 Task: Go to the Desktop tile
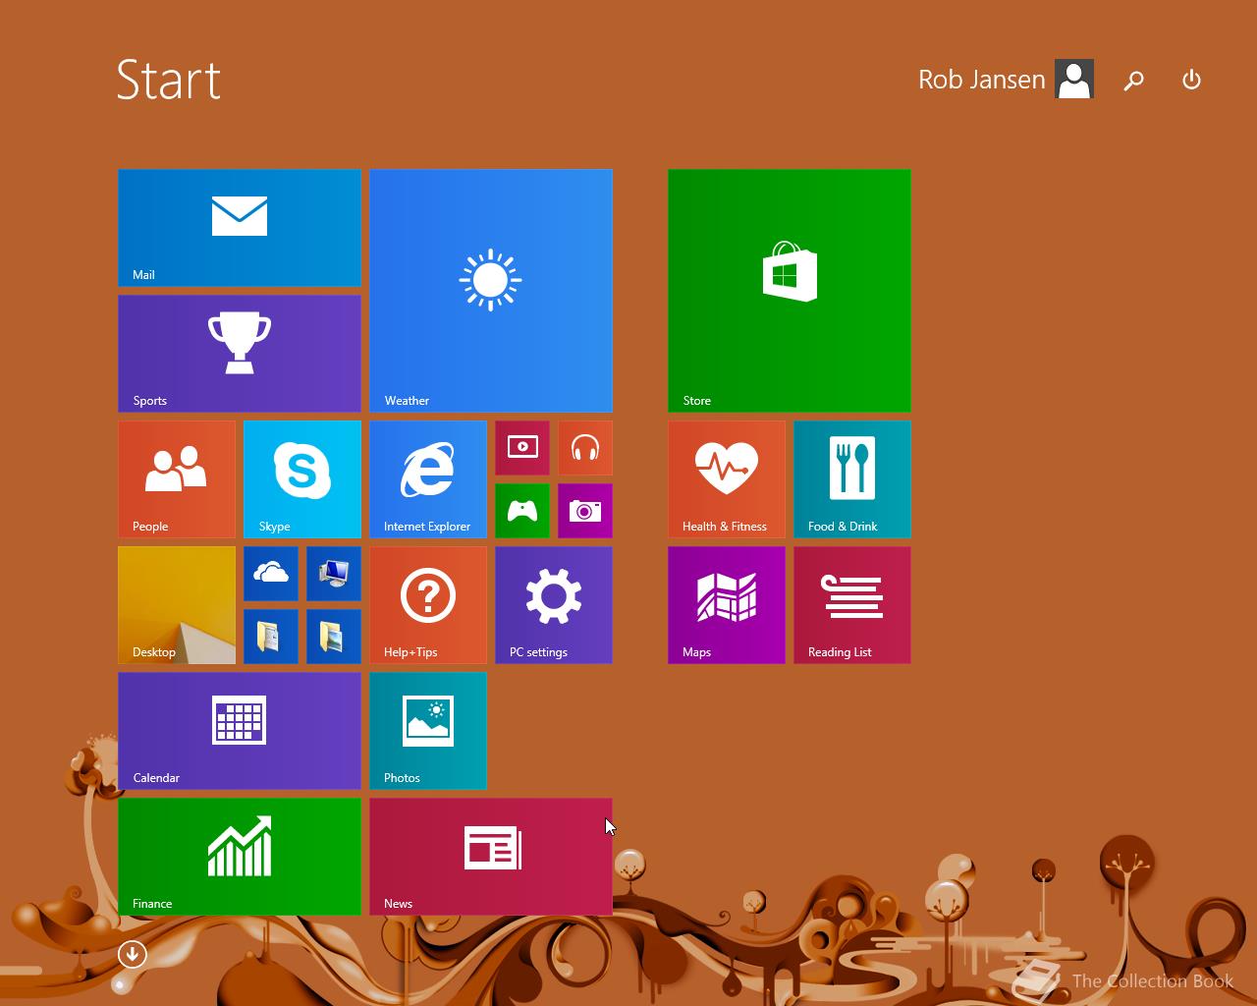point(177,605)
